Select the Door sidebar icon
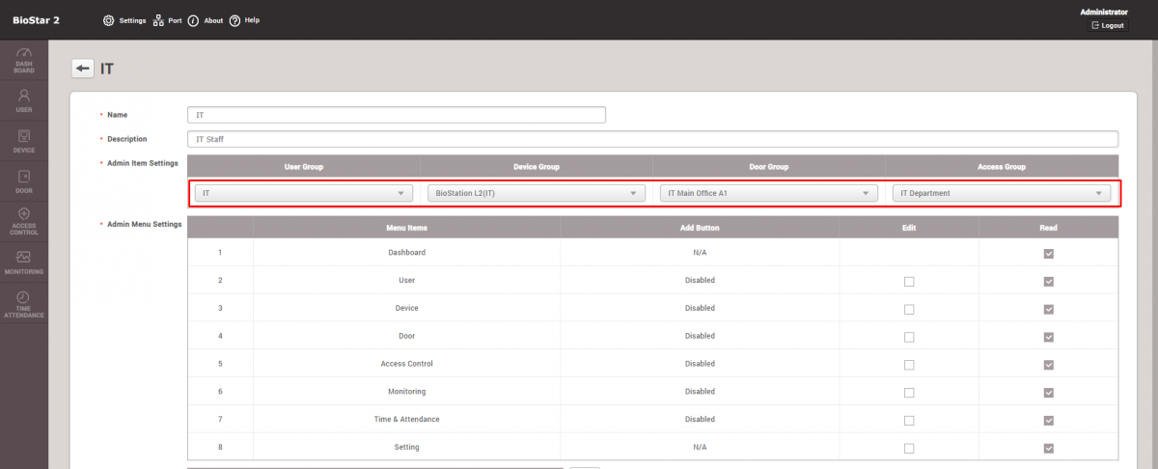 pyautogui.click(x=24, y=181)
